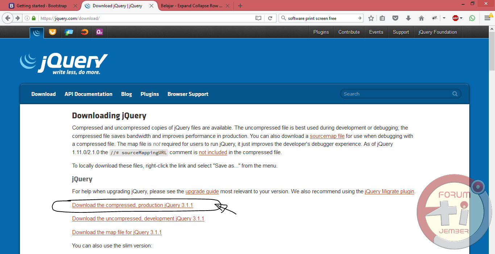Screen dimensions: 495x254
Task: Save page to Pocket icon
Action: click(396, 18)
